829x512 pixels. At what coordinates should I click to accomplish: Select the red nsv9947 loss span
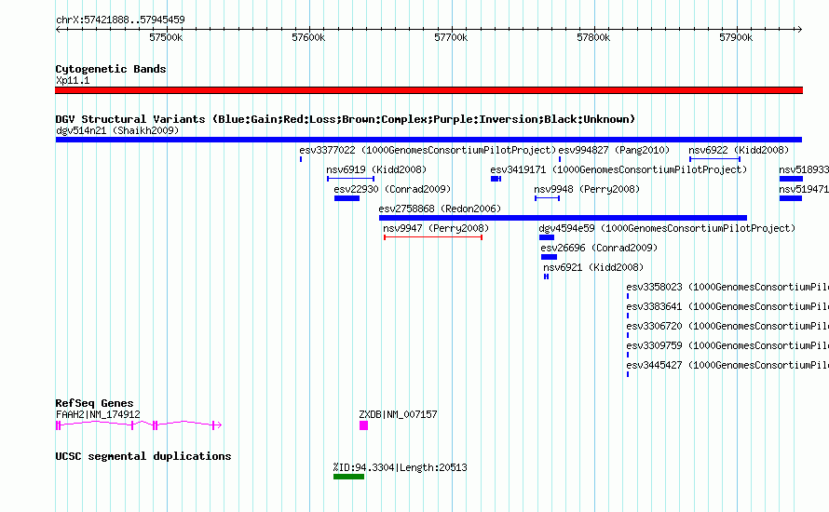pyautogui.click(x=433, y=237)
